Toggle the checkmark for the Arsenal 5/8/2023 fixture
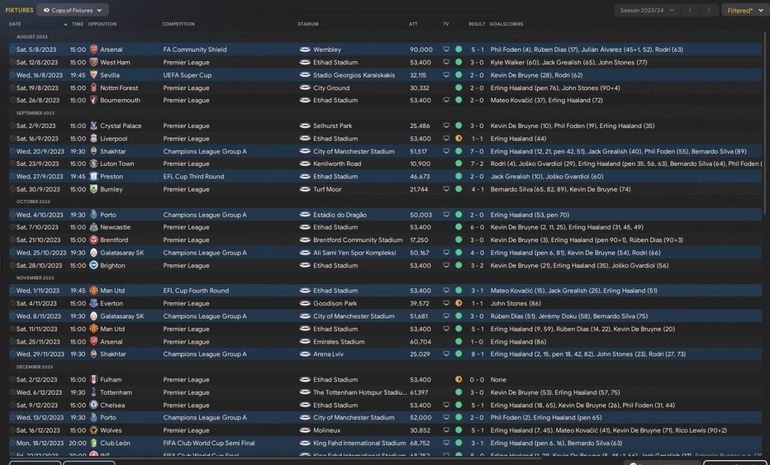770x465 pixels. point(13,50)
